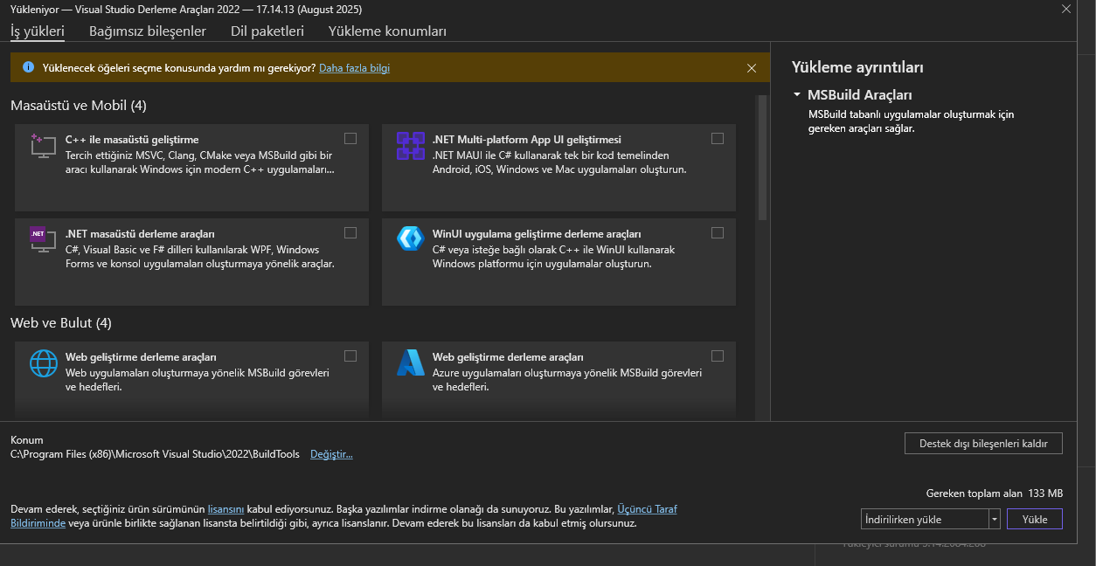Check Azure Web geliştirme derleme araçları
The image size is (1096, 566).
pos(718,355)
